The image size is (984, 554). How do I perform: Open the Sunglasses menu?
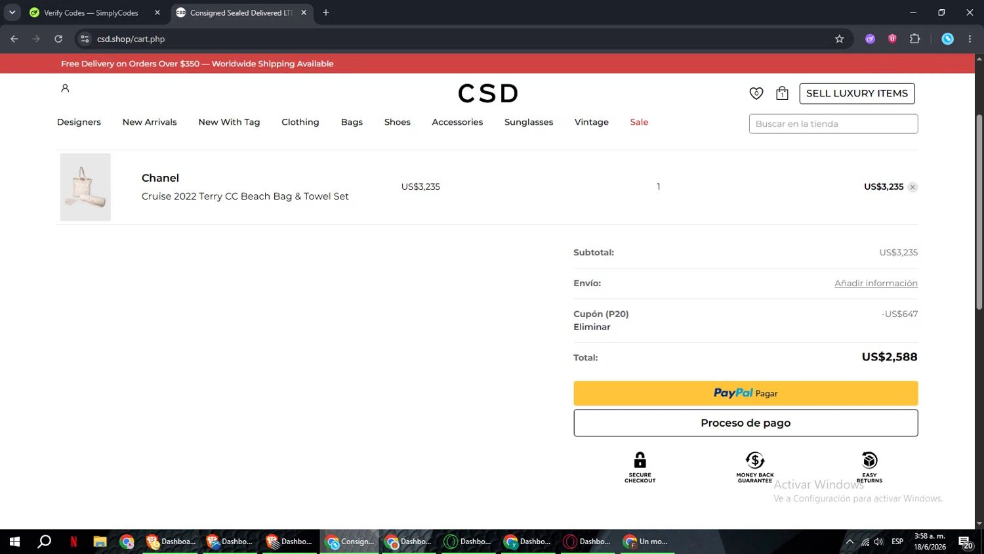coord(529,122)
